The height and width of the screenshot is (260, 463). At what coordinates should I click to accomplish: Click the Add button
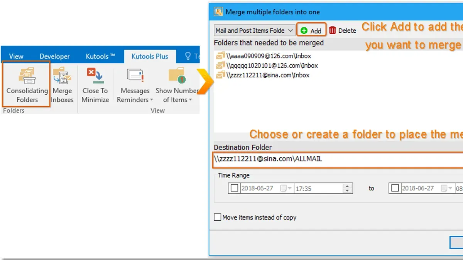pos(311,30)
